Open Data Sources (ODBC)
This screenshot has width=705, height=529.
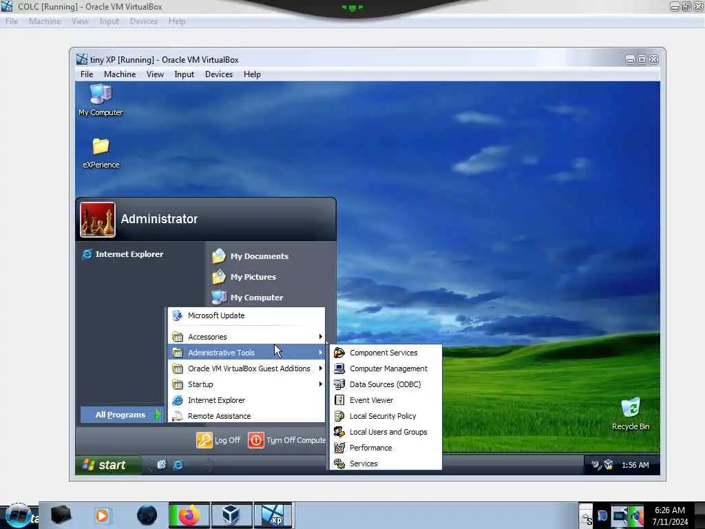click(x=386, y=384)
